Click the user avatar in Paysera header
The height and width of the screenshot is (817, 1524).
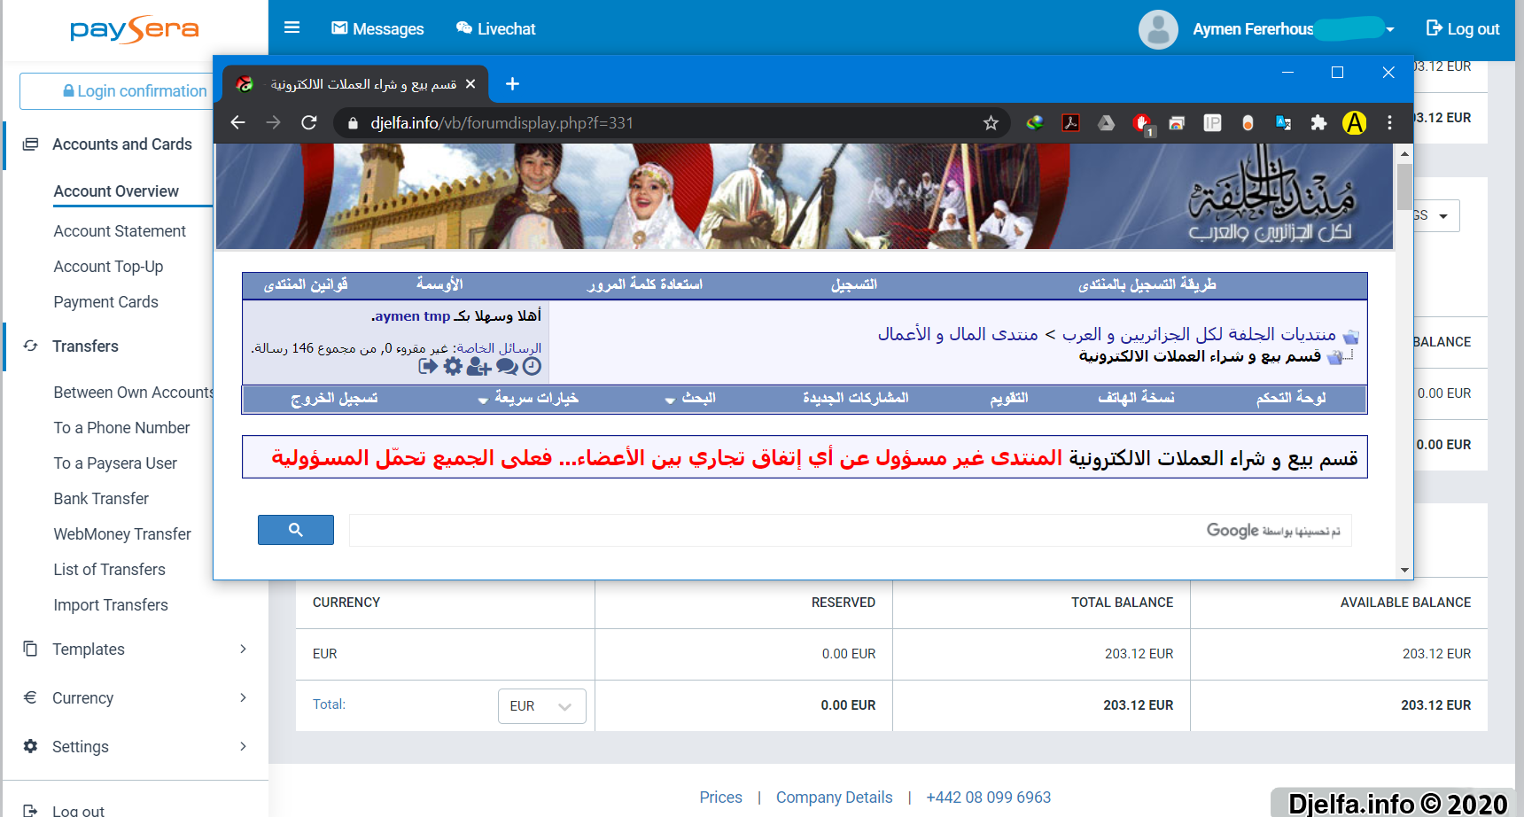[x=1158, y=29]
